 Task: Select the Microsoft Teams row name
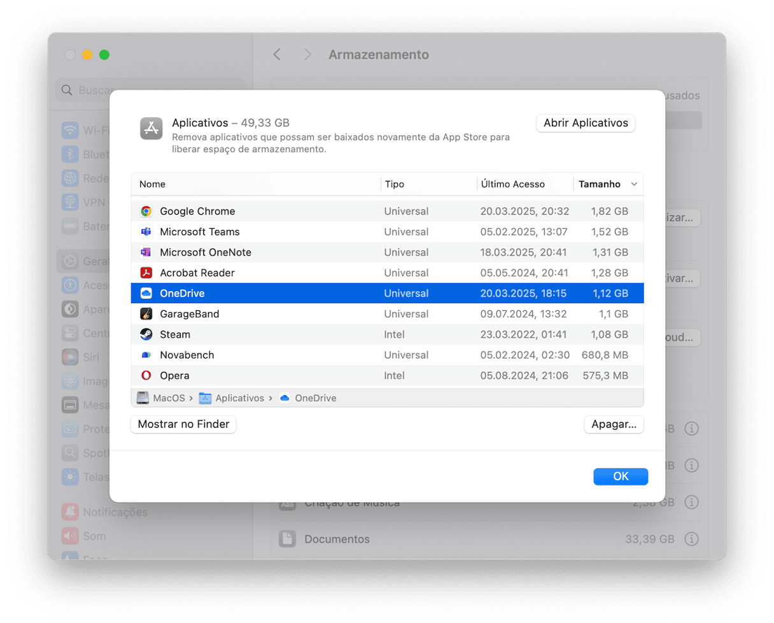point(200,232)
